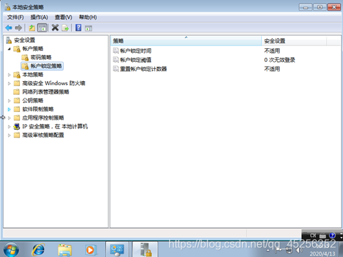The image size is (343, 257).
Task: Expand the 公钥策略 tree node
Action: tap(9, 100)
